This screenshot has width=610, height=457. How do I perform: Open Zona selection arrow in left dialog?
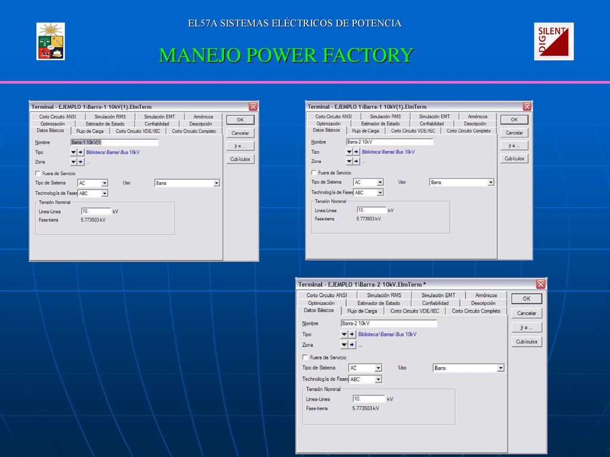[73, 162]
